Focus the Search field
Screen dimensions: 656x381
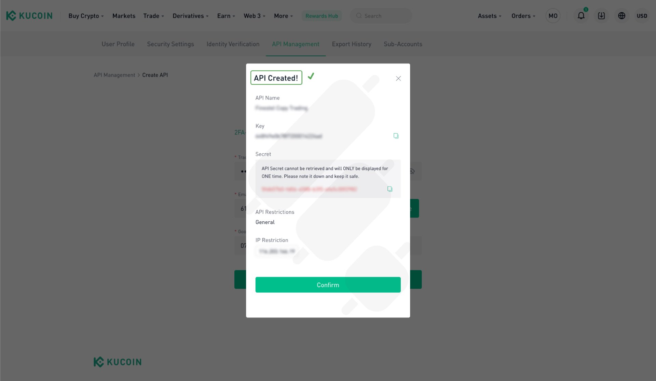coord(381,16)
